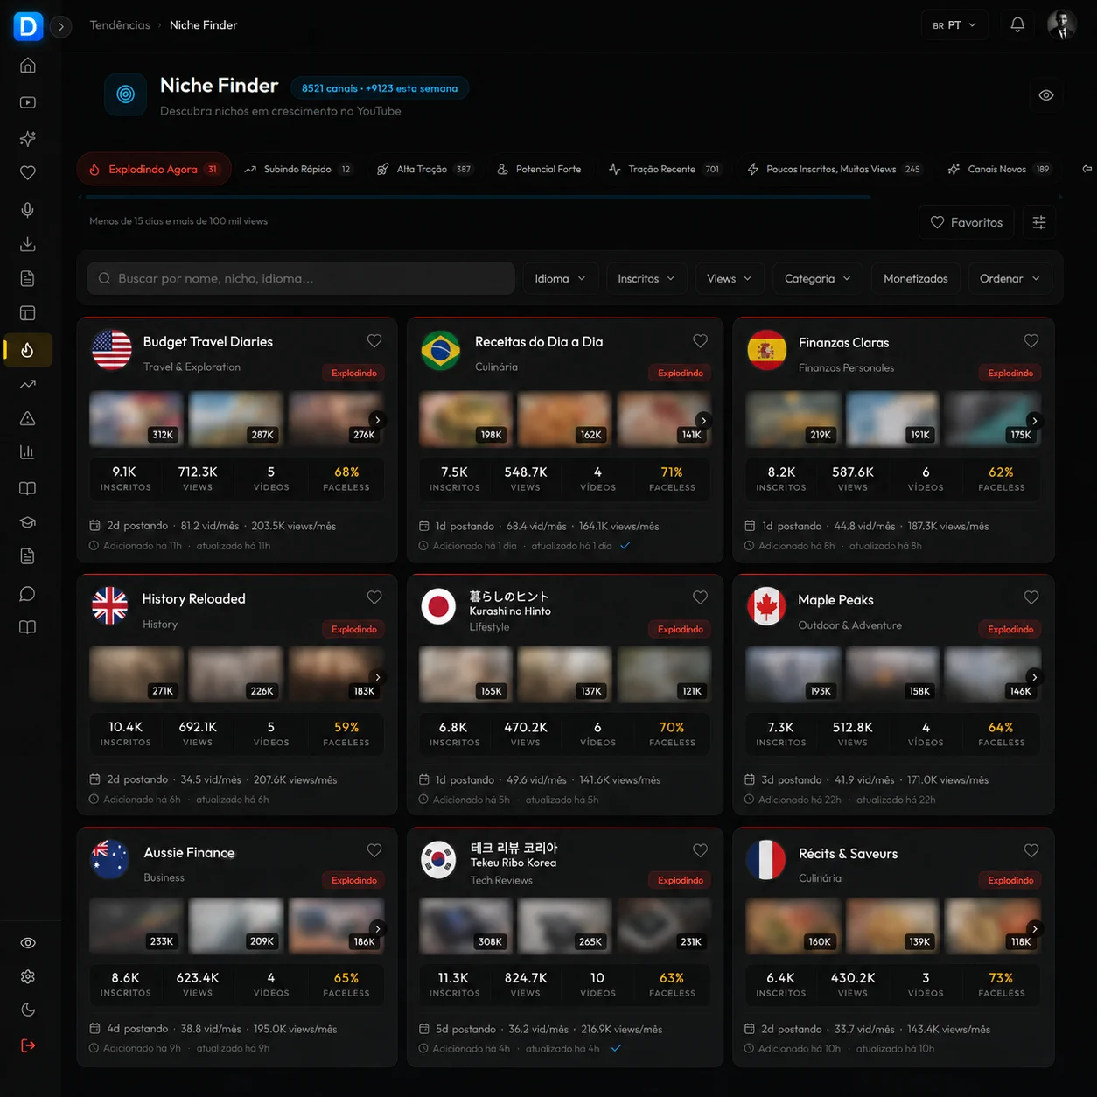Open the Ordenar sort dropdown
Viewport: 1097px width, 1097px height.
coord(1010,278)
